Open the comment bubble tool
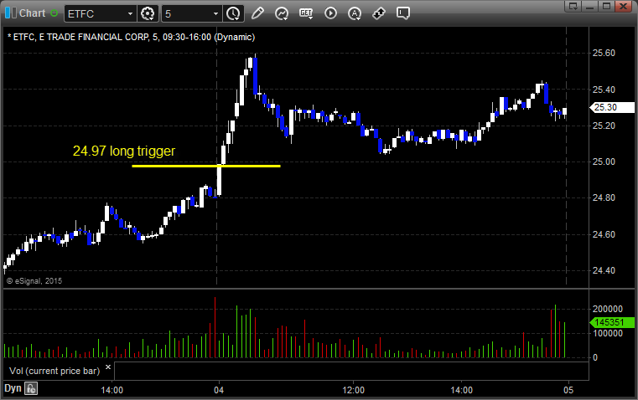The height and width of the screenshot is (400, 638). (x=402, y=13)
